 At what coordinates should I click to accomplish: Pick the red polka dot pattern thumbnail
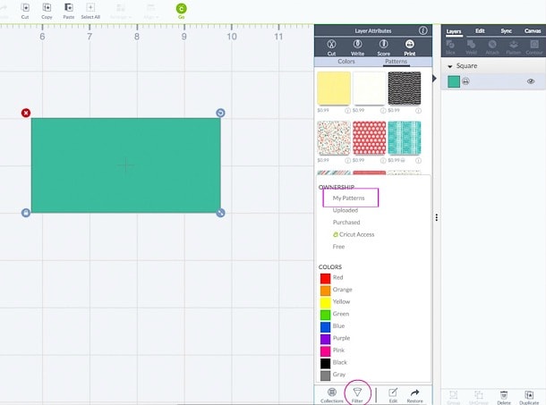pyautogui.click(x=369, y=138)
